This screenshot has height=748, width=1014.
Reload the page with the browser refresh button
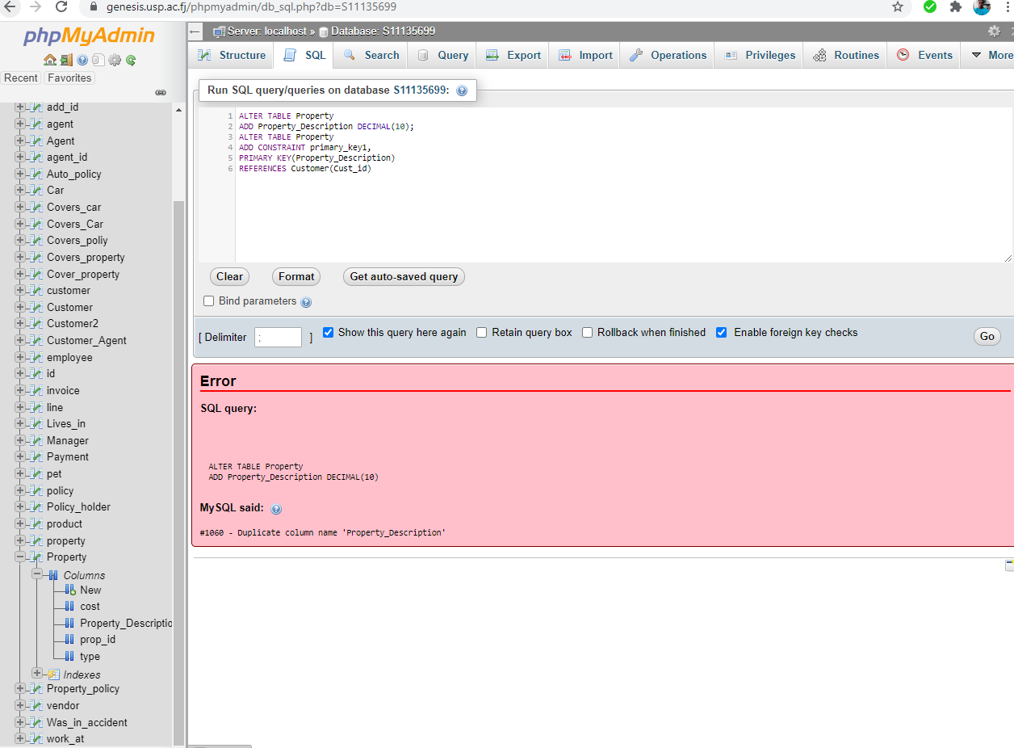pyautogui.click(x=61, y=6)
